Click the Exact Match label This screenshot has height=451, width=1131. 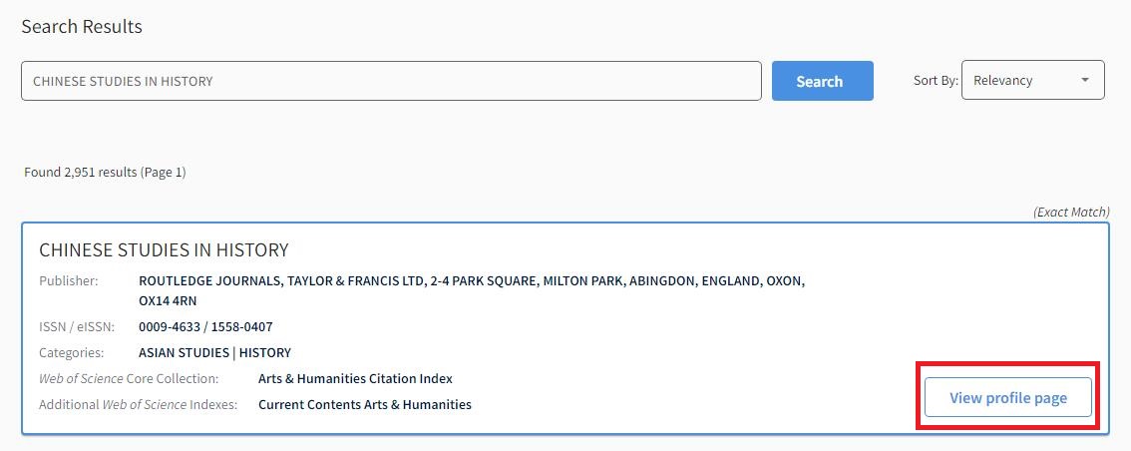pyautogui.click(x=1071, y=213)
